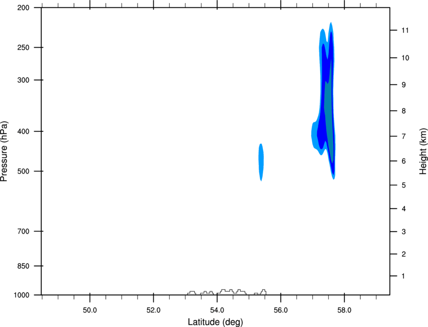Select the 700 pressure tick label

23,231
